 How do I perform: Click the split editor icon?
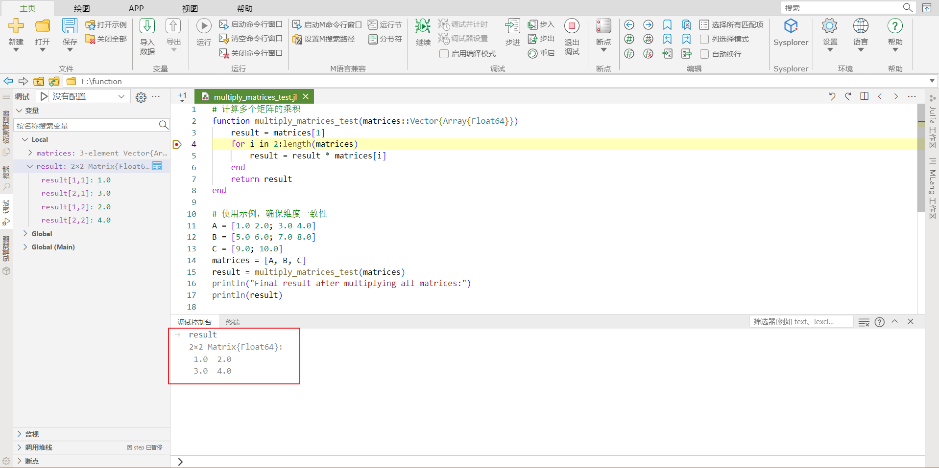pyautogui.click(x=864, y=96)
